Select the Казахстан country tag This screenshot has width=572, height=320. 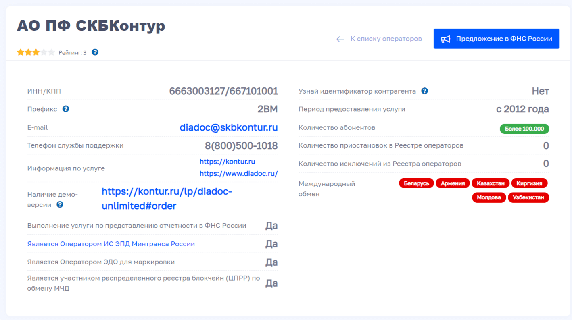(491, 183)
